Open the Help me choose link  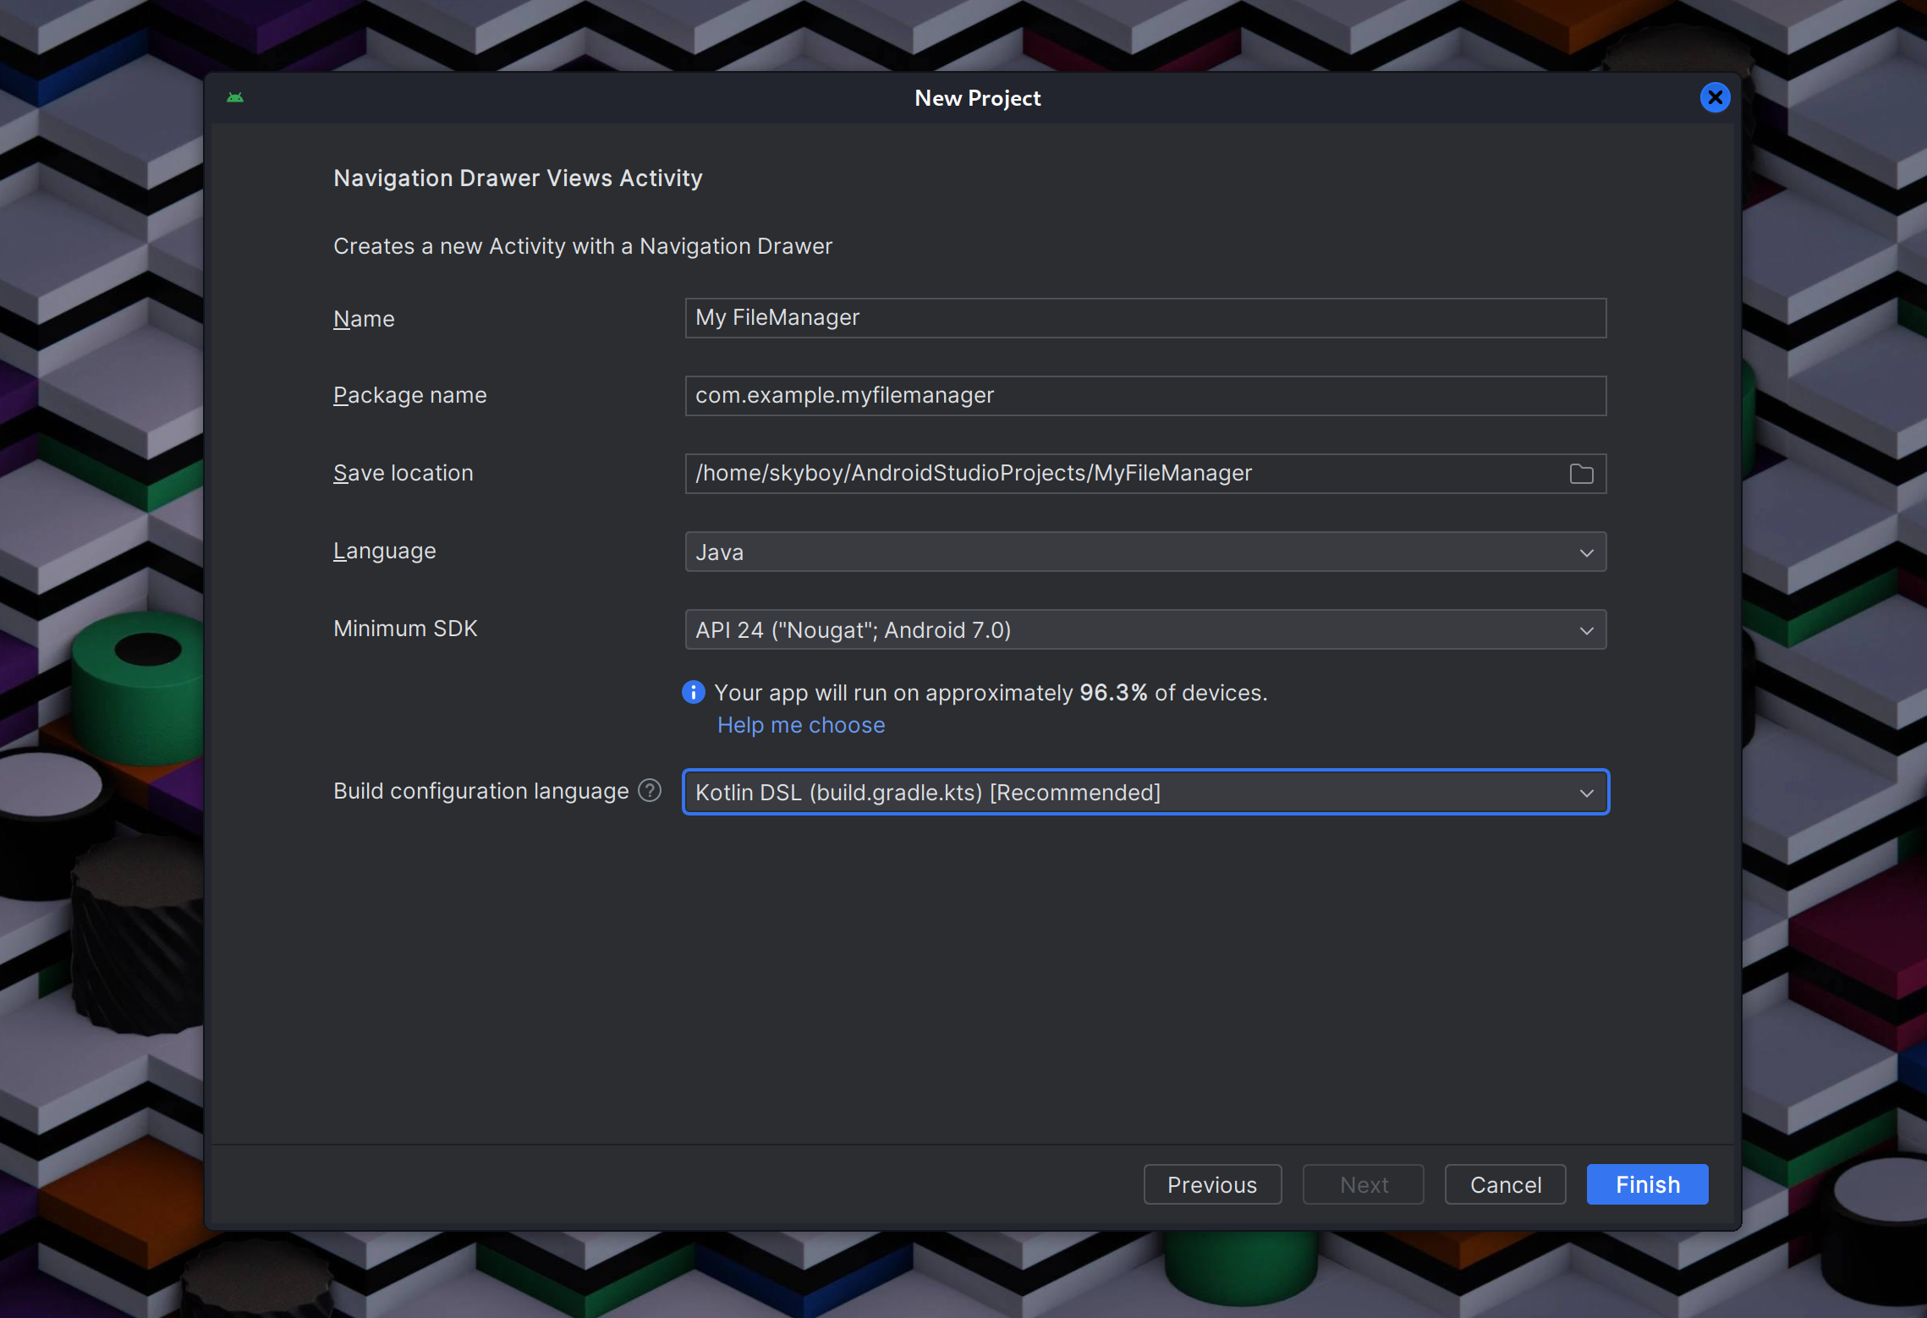tap(800, 725)
